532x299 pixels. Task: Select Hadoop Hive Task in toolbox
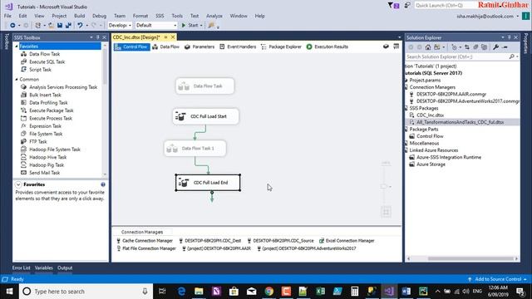(48, 157)
